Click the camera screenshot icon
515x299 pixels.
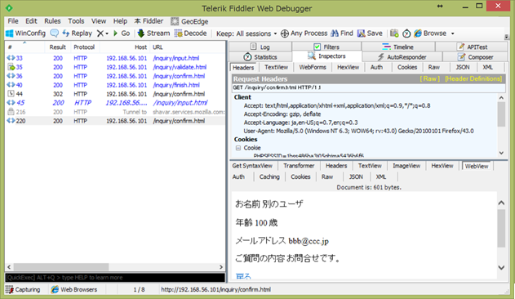pos(394,33)
